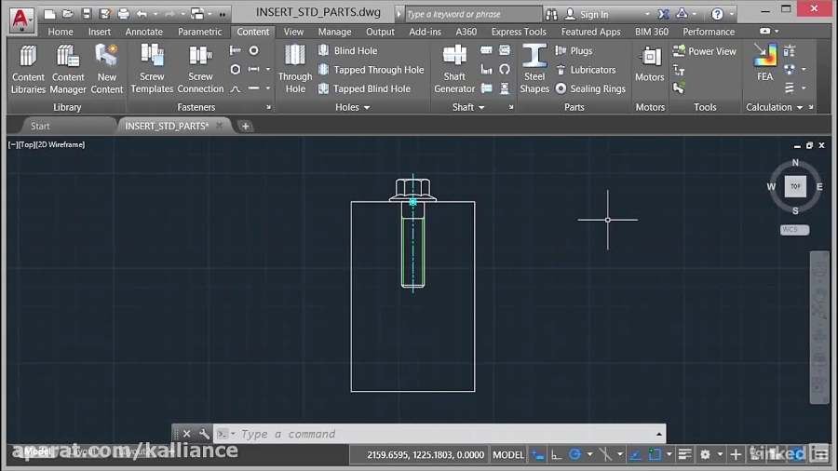This screenshot has height=471, width=838.
Task: Open the AutoCAD application menu button
Action: coord(21,20)
